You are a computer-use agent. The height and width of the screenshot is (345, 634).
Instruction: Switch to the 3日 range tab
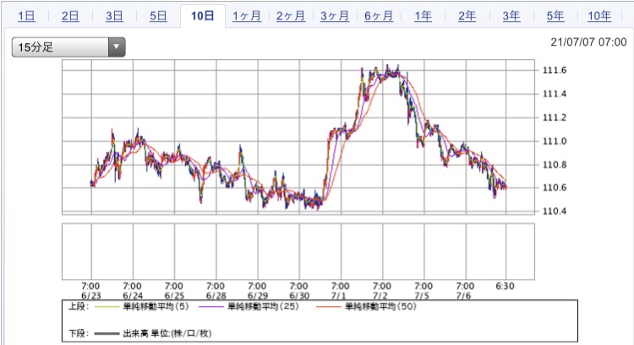(114, 16)
